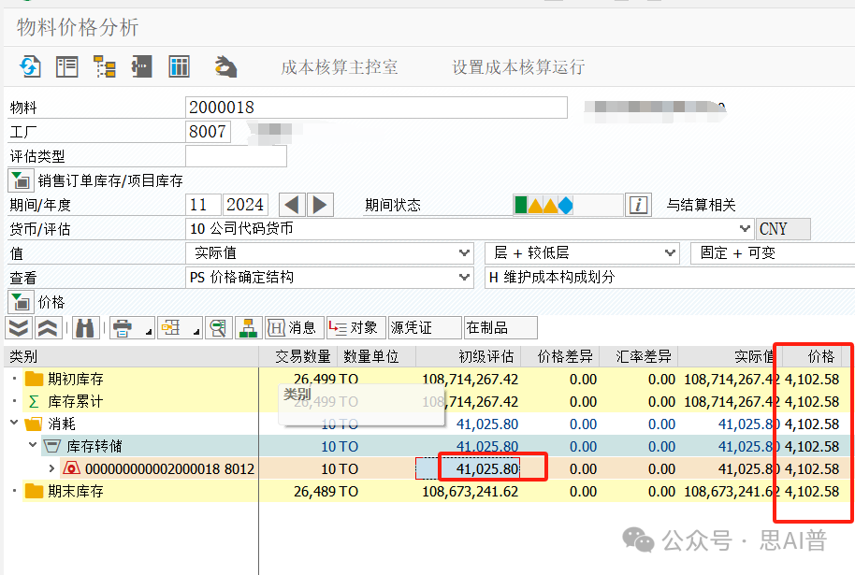855x575 pixels.
Task: Click the printer icon in grid toolbar
Action: pos(122,327)
